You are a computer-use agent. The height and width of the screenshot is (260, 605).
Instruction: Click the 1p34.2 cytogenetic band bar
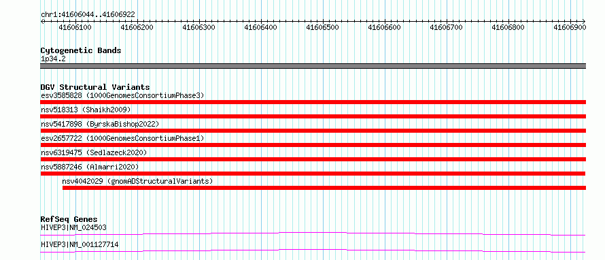point(313,66)
